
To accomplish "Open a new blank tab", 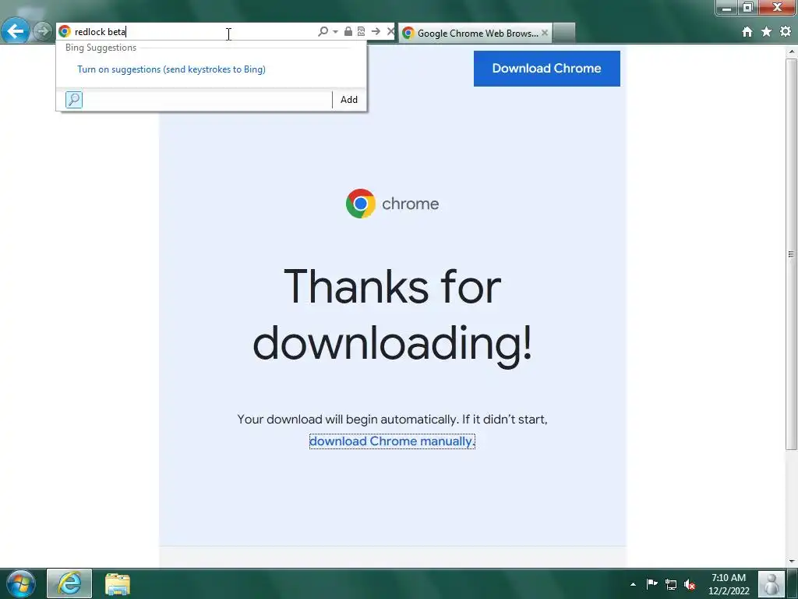I will [564, 33].
